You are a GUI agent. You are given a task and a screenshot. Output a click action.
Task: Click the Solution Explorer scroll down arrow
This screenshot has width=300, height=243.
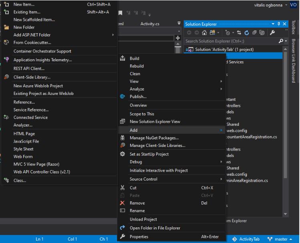285,214
